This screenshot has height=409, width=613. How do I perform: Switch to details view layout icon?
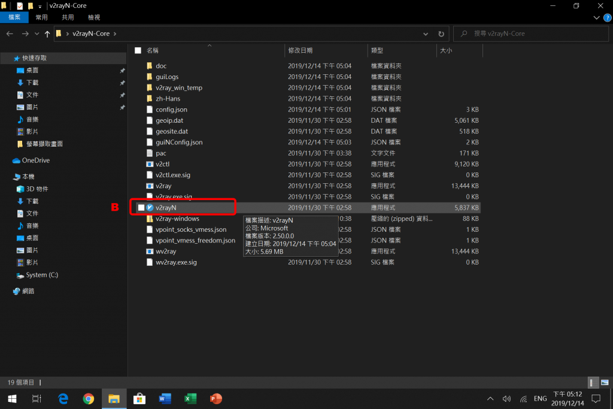593,383
